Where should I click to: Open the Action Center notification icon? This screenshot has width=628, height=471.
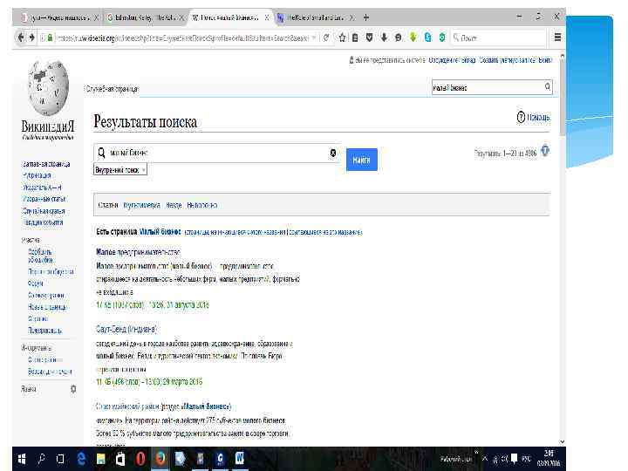[514, 459]
